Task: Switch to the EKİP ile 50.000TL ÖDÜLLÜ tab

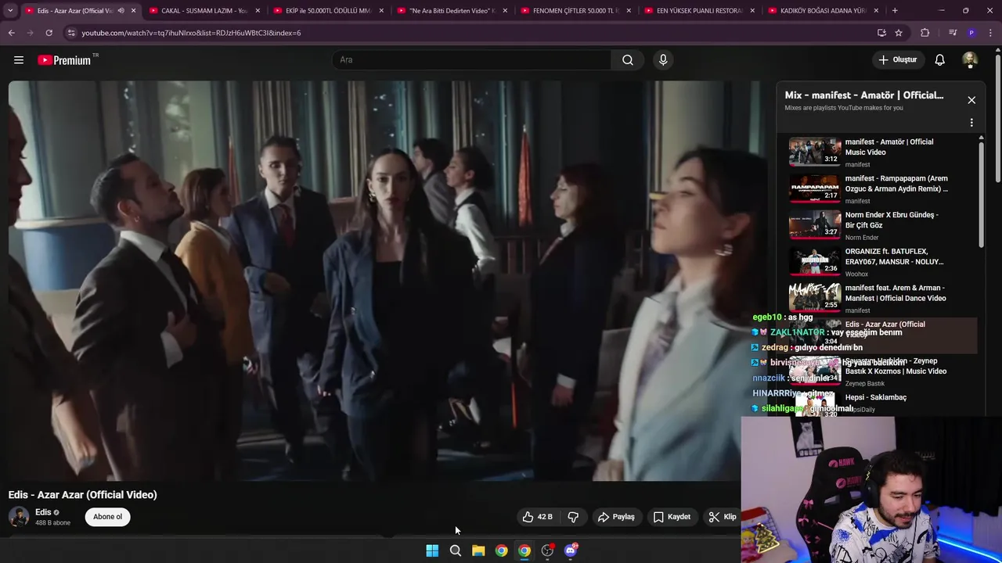Action: click(328, 11)
